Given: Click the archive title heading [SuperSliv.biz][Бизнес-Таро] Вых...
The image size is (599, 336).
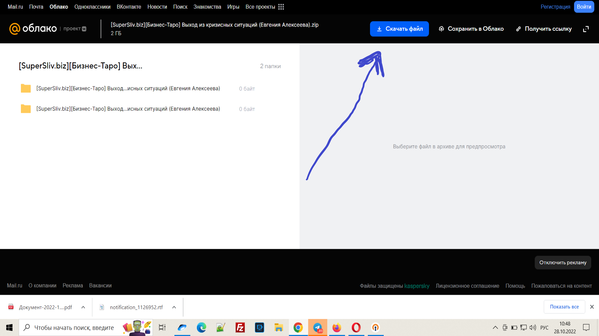Looking at the screenshot, I should (x=80, y=66).
